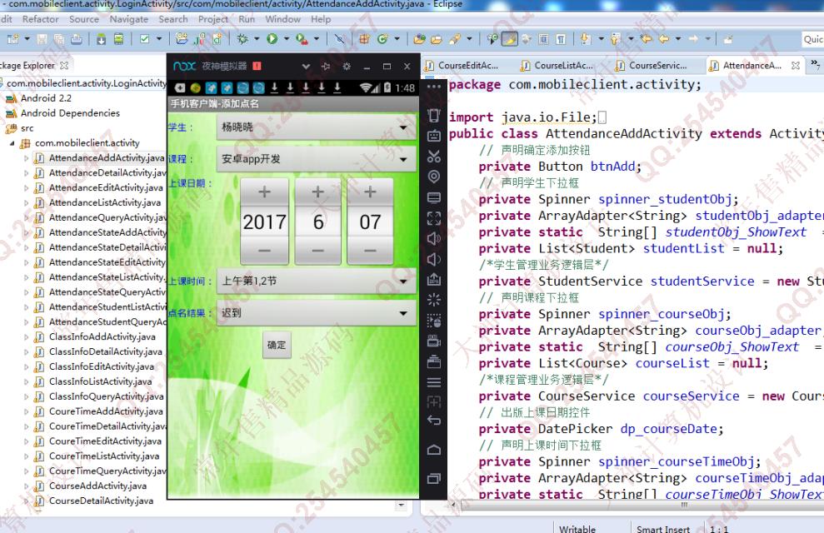Open the attendance result spinner 迟到
824x533 pixels.
pyautogui.click(x=316, y=313)
